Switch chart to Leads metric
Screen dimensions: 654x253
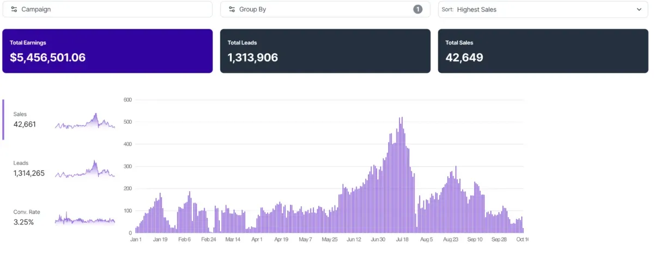point(28,168)
